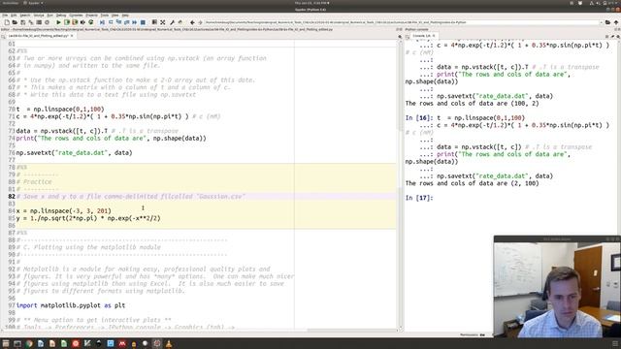Run current cell and advance
This screenshot has height=349, width=621.
75,22
